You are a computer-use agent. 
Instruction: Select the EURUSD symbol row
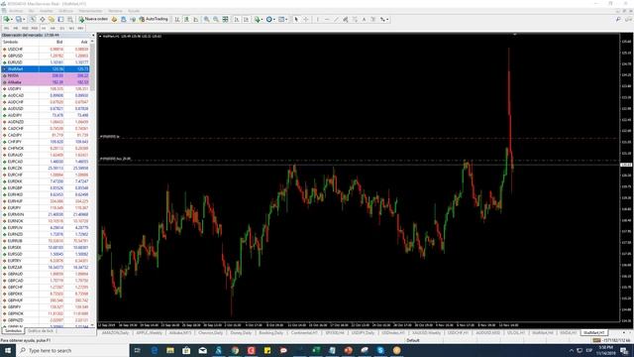point(46,62)
